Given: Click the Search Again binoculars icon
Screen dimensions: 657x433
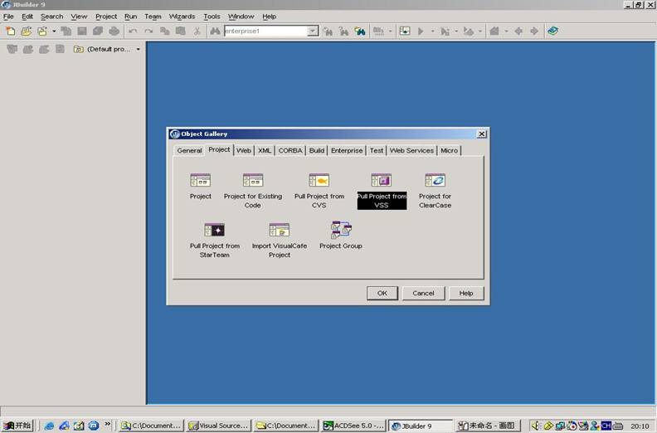Looking at the screenshot, I should point(328,31).
